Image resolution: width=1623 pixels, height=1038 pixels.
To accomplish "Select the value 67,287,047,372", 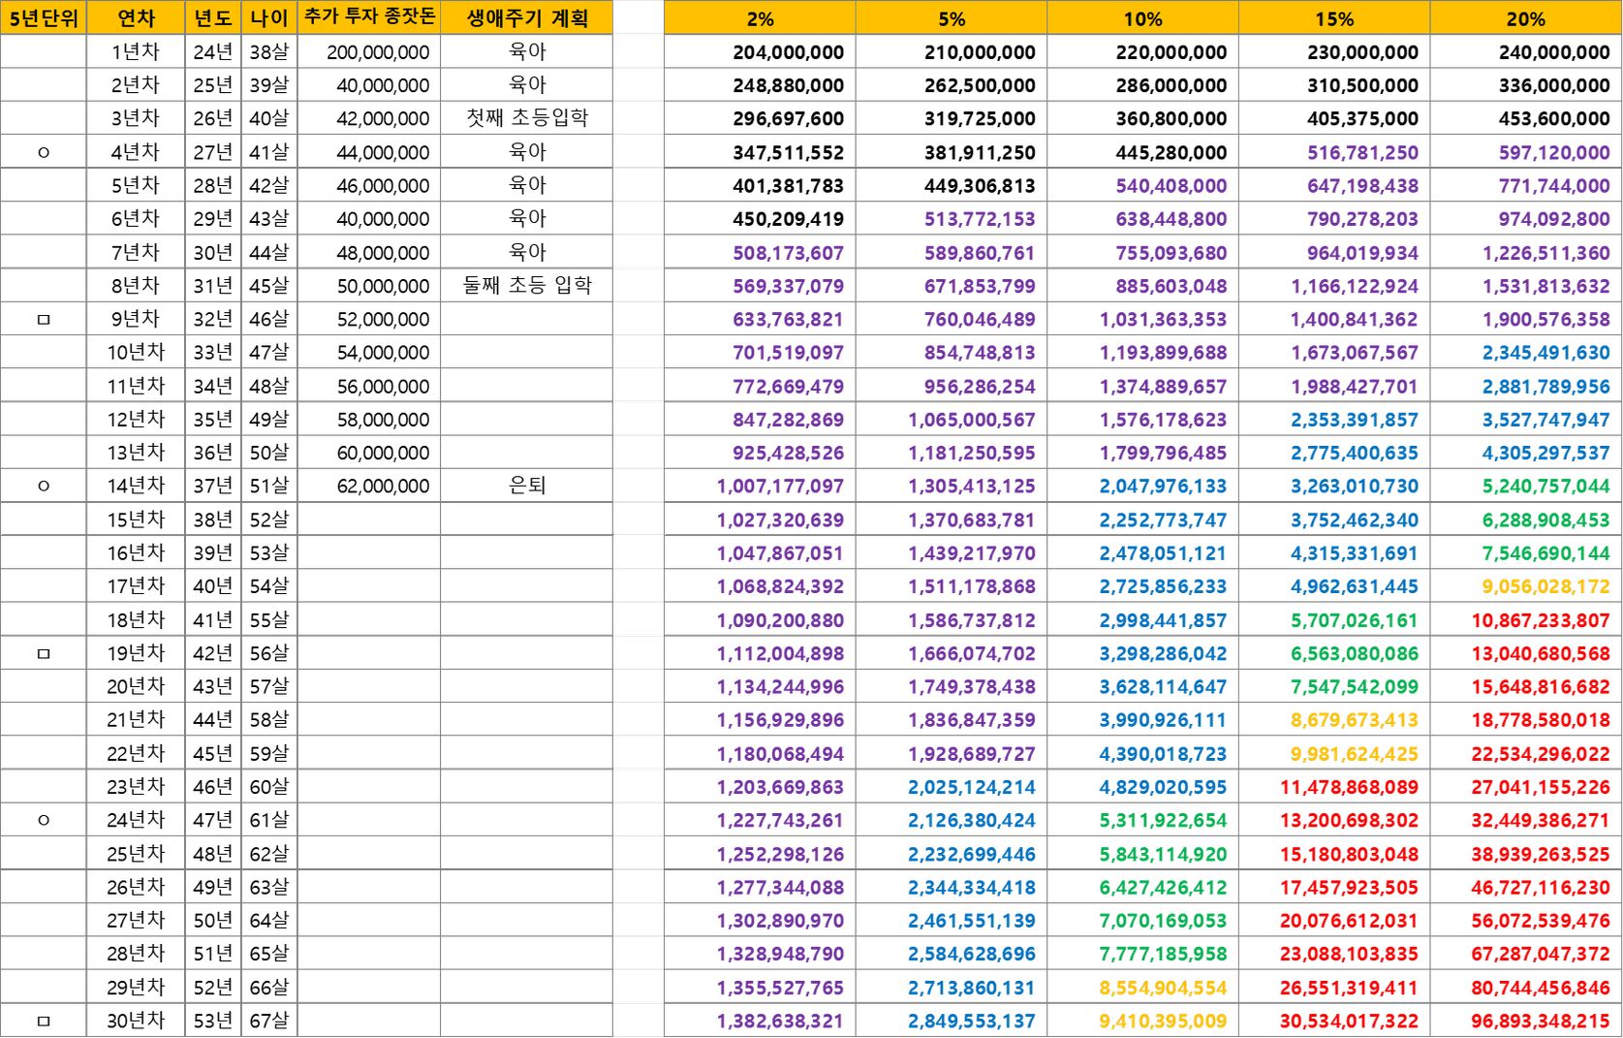I will (x=1541, y=955).
